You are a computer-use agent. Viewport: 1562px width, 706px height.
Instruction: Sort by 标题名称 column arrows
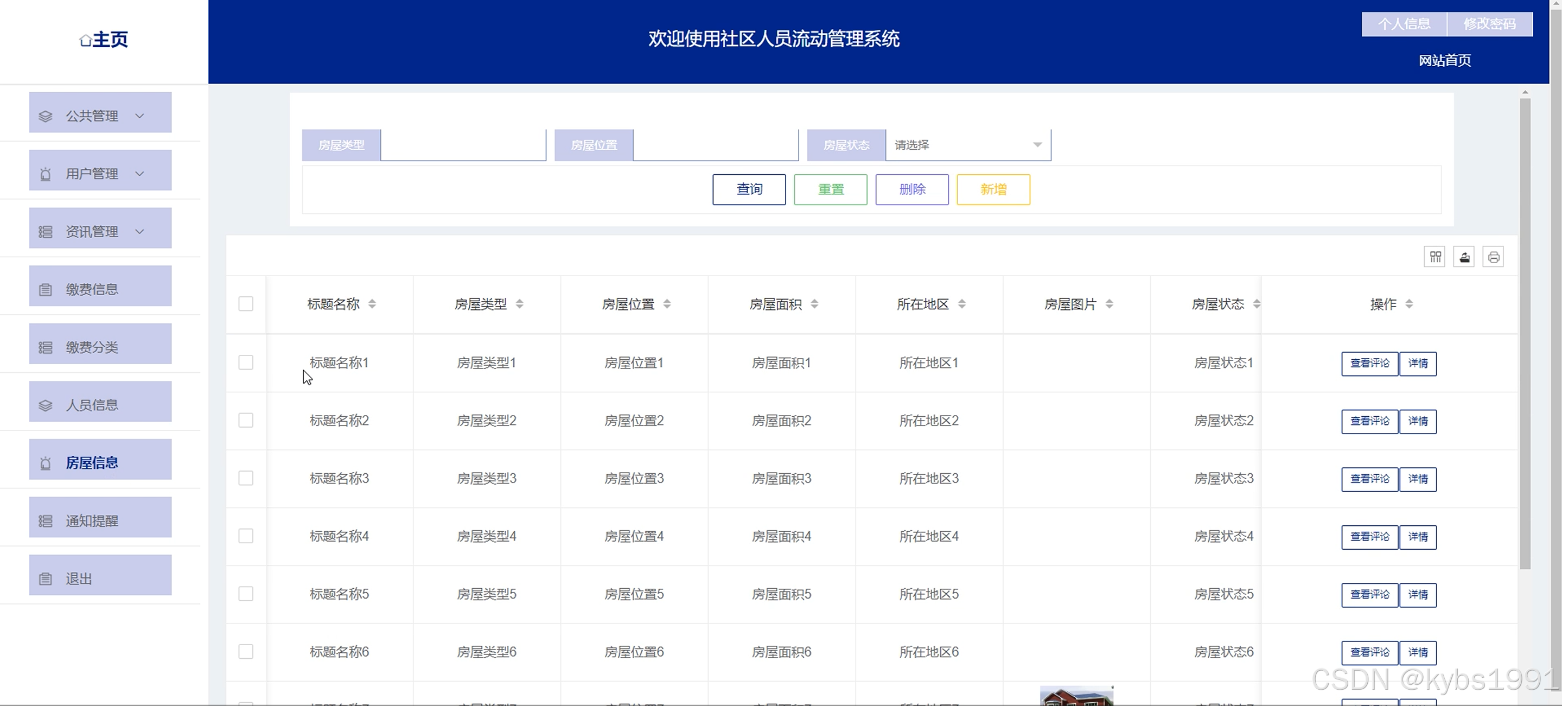[372, 304]
